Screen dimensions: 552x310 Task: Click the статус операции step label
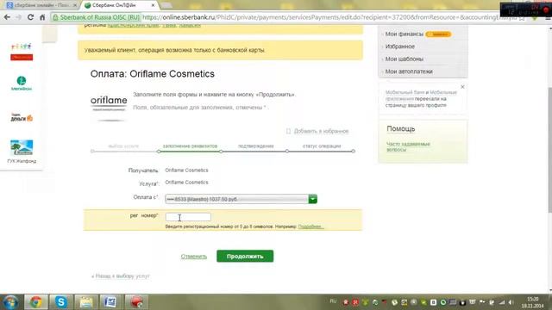(322, 146)
